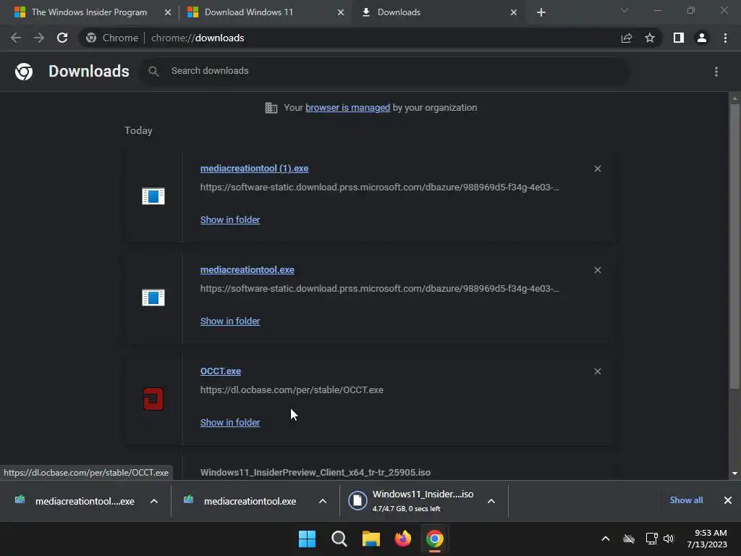Switch to The Windows Insider Program tab
The height and width of the screenshot is (556, 741).
89,12
